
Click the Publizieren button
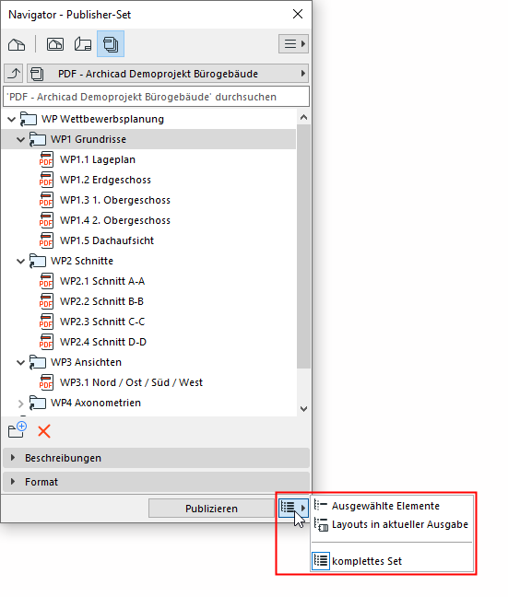pyautogui.click(x=211, y=509)
